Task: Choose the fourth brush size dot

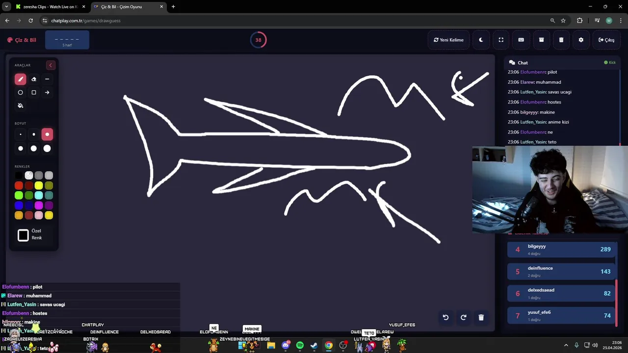Action: (x=20, y=149)
